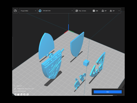Image resolution: width=137 pixels, height=103 pixels.
Task: Switch to left side view icon
Action: [x=25, y=94]
